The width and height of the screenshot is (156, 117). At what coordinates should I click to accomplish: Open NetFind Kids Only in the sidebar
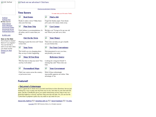tap(8, 31)
